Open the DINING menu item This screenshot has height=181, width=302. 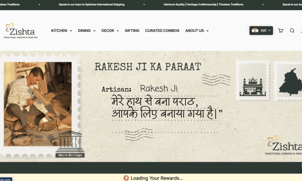(x=84, y=31)
